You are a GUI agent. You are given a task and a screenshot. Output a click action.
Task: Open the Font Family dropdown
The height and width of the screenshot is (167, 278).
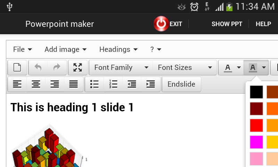[x=121, y=67]
